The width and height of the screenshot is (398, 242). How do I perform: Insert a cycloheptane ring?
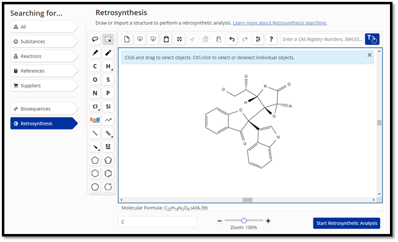point(95,187)
